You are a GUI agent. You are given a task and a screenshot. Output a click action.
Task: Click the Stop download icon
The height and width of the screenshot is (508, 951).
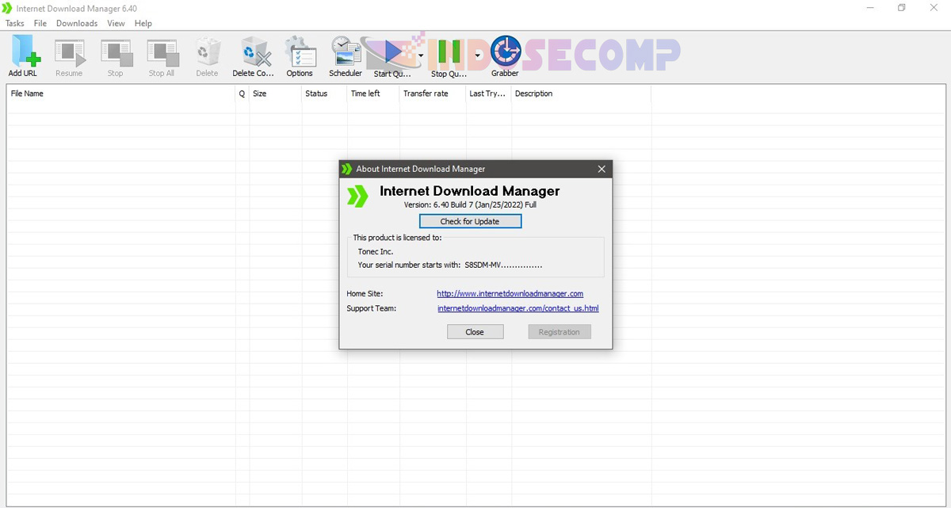coord(115,52)
